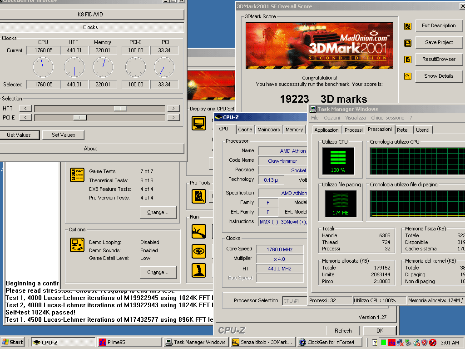Click the red Prime95 tray icon
Image resolution: width=465 pixels, height=349 pixels.
point(391,343)
